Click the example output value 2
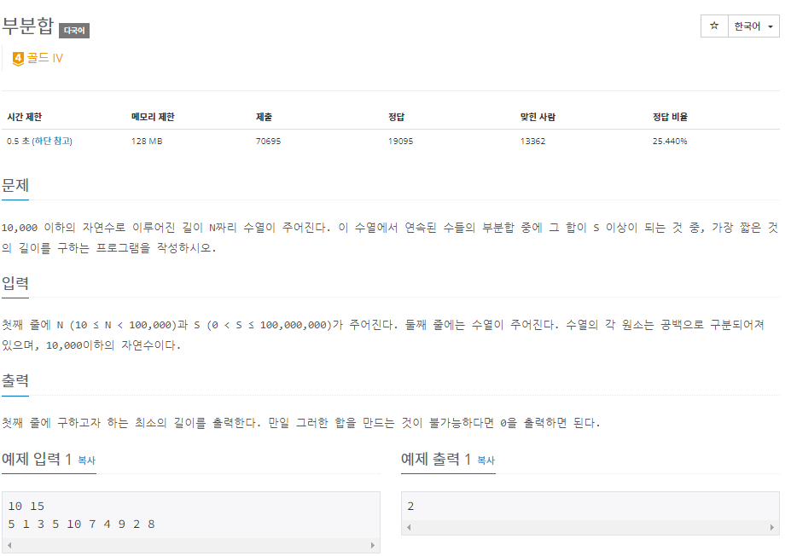Screen dimensions: 791x556 410,506
